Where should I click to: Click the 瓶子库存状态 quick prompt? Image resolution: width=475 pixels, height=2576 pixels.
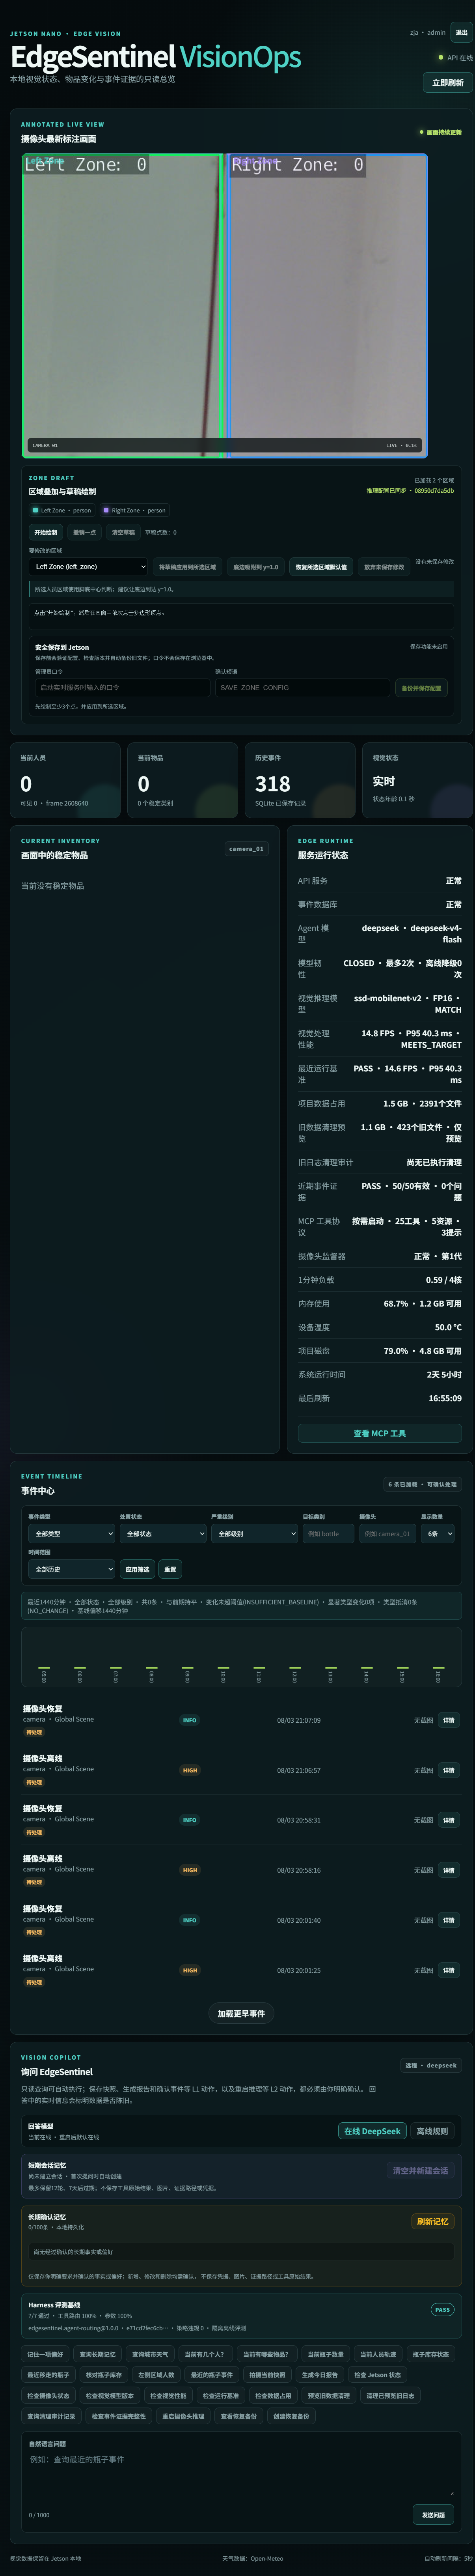(x=431, y=2354)
